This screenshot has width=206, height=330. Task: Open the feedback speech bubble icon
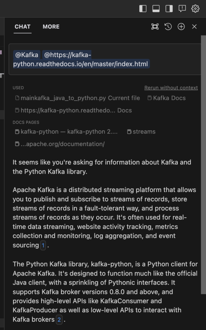tap(182, 9)
